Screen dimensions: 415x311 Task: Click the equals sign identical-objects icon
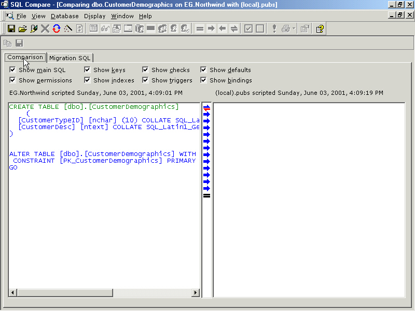pos(200,29)
